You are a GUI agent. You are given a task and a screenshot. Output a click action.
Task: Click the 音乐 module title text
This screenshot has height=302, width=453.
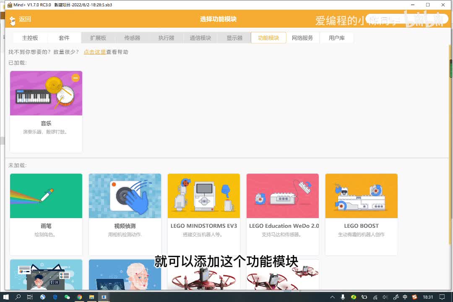pos(46,123)
